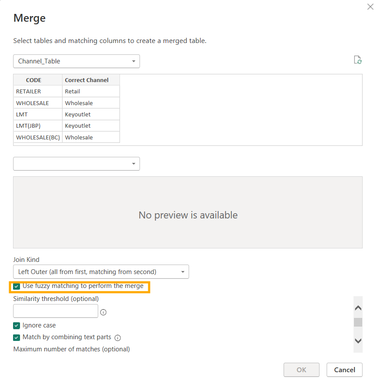Select the Correct Channel column header
This screenshot has width=377, height=390.
(x=91, y=80)
